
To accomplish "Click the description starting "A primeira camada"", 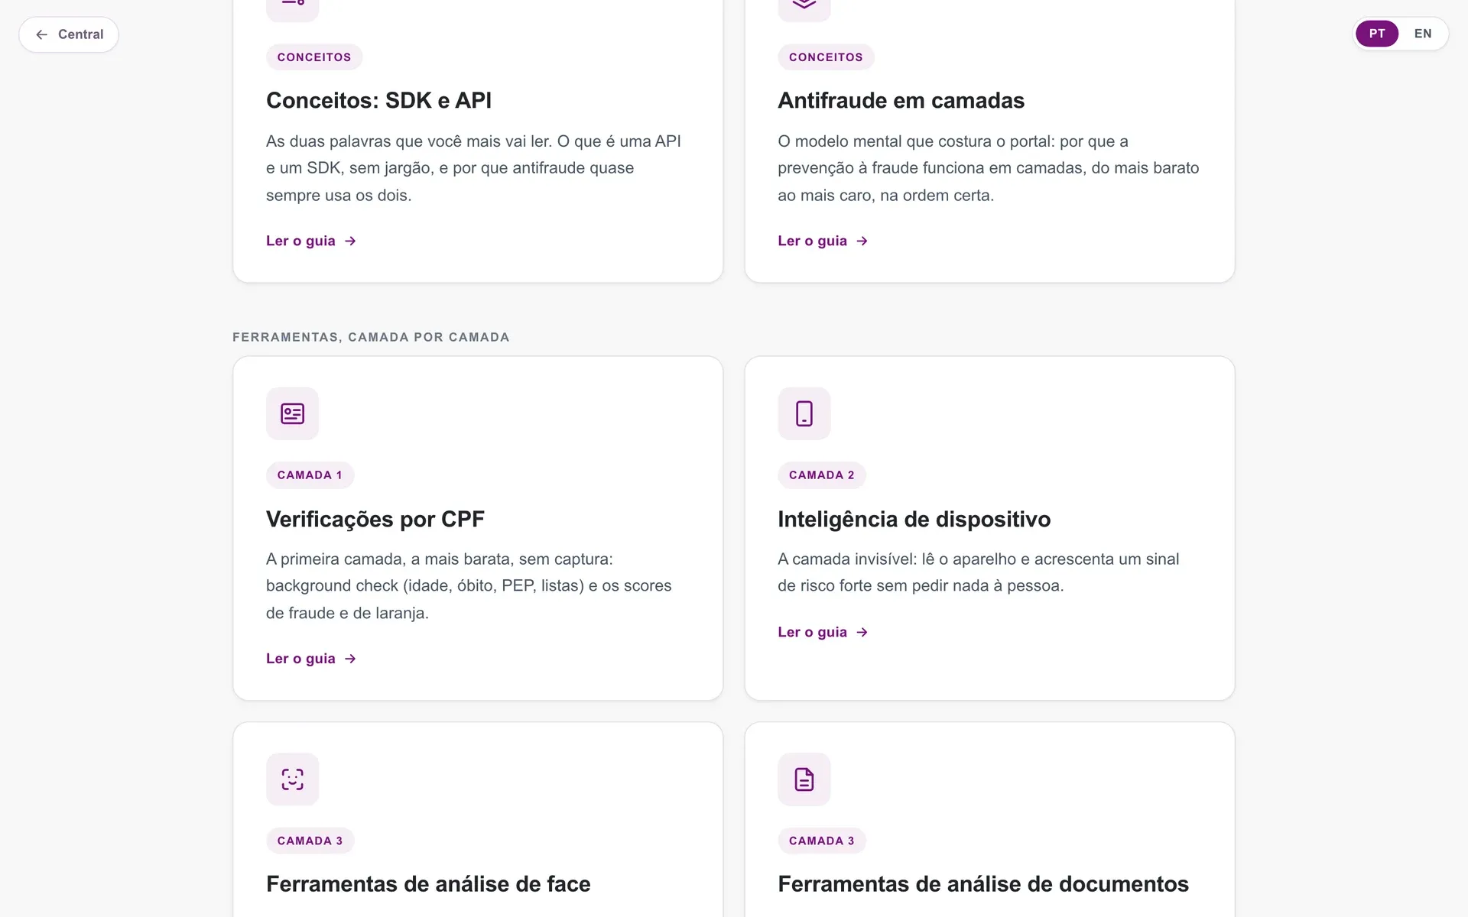I will 469,586.
